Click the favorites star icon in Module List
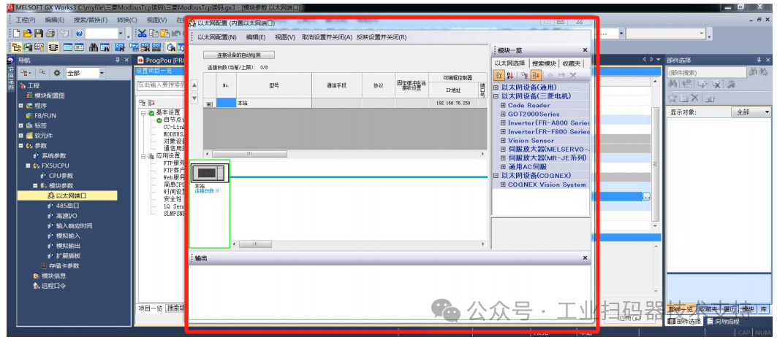777x342 pixels. pos(550,75)
